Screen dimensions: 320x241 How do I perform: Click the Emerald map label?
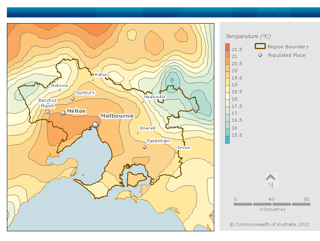pyautogui.click(x=147, y=128)
